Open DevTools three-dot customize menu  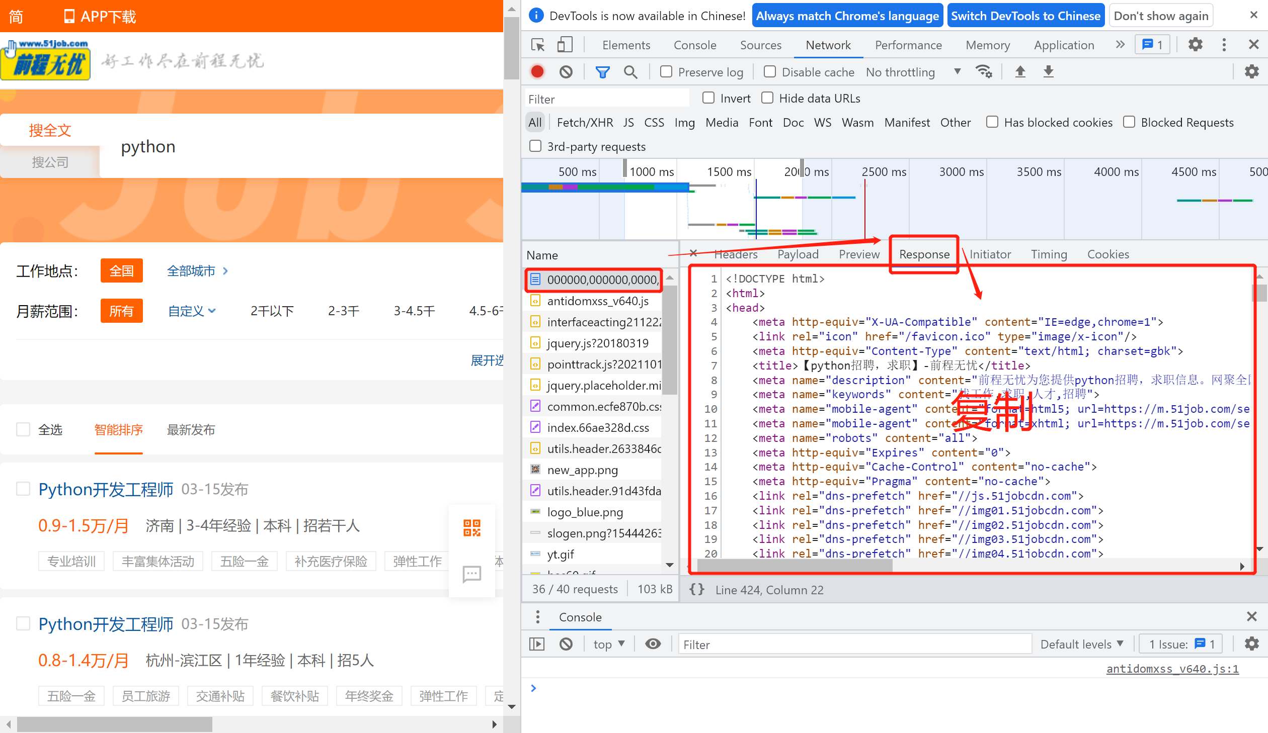click(x=1224, y=45)
